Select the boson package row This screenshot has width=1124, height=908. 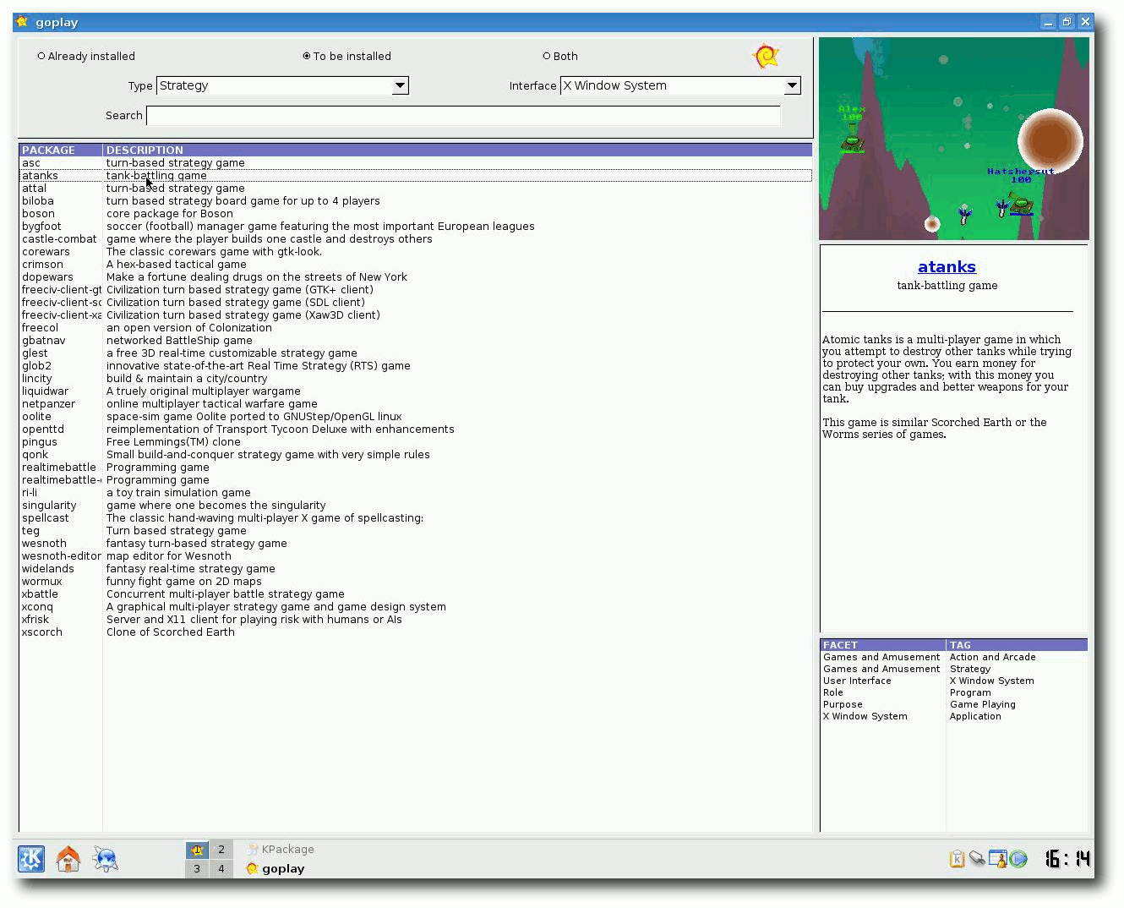click(416, 214)
